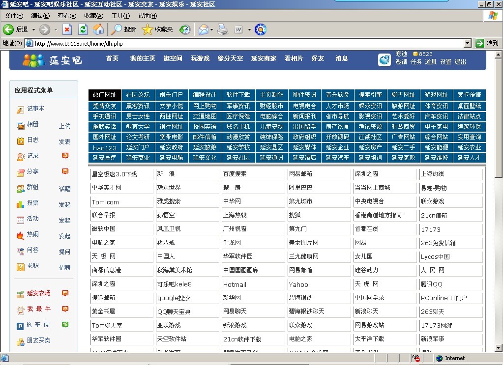The height and width of the screenshot is (365, 503).
Task: Click the 退出 logout link
Action: (460, 62)
